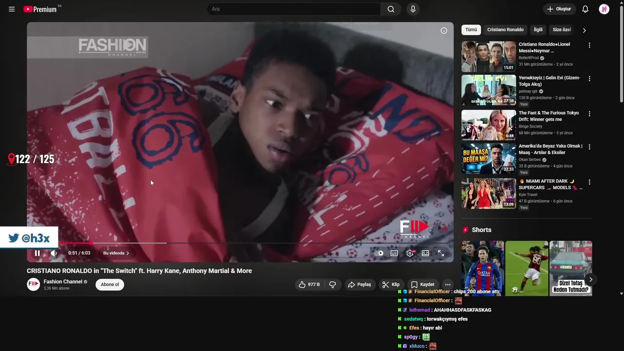Viewport: 624px width, 351px height.
Task: Open The Fast & The Furious title
Action: point(549,116)
